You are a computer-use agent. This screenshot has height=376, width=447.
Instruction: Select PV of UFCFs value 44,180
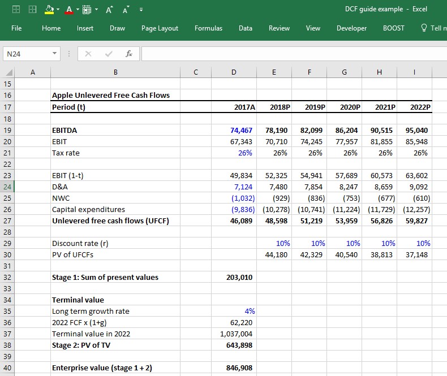[274, 254]
